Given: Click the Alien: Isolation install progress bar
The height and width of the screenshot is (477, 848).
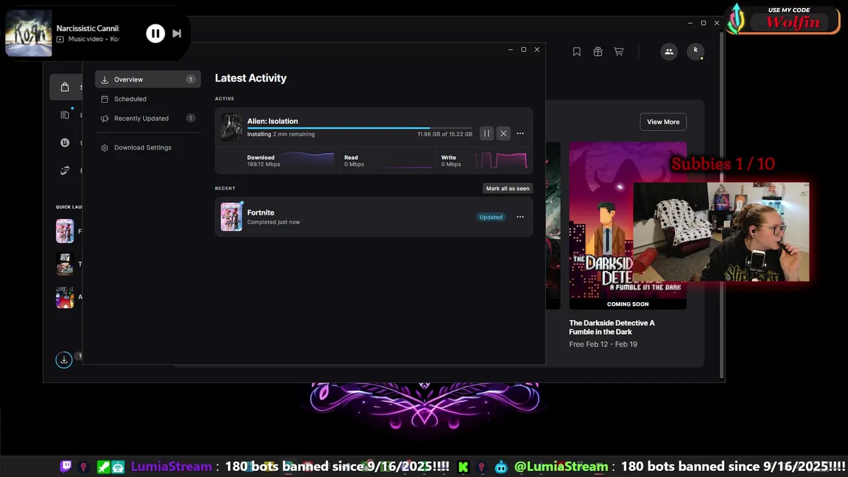Looking at the screenshot, I should coord(360,128).
